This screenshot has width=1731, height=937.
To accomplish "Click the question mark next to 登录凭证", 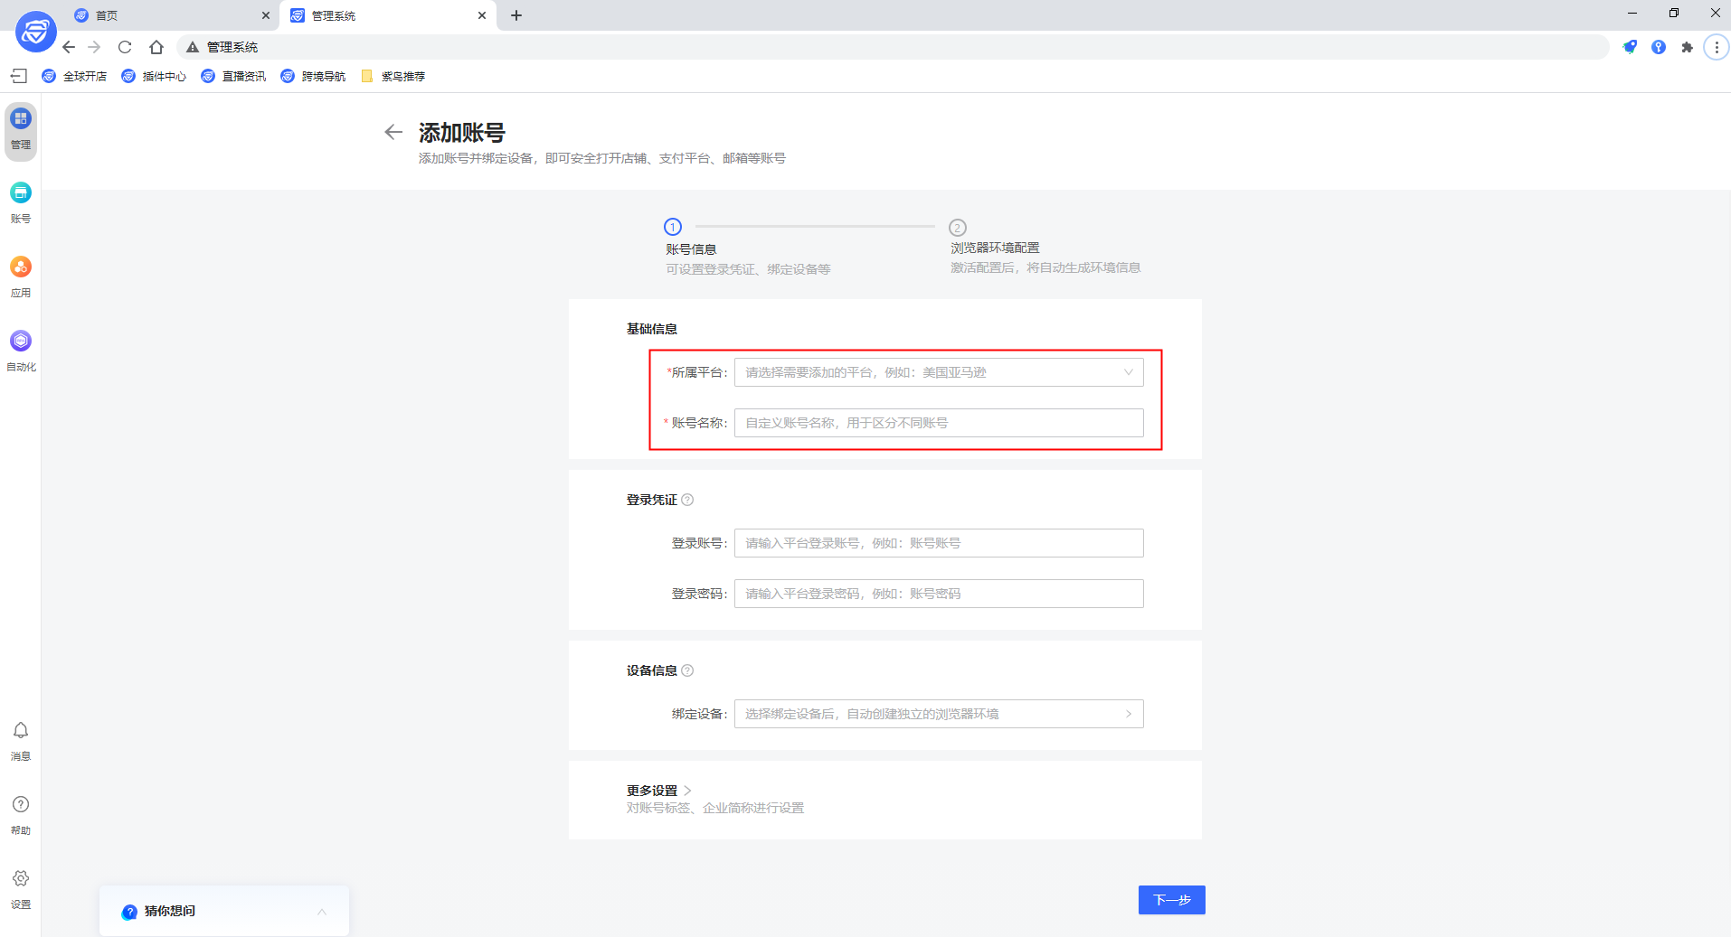I will tap(689, 499).
